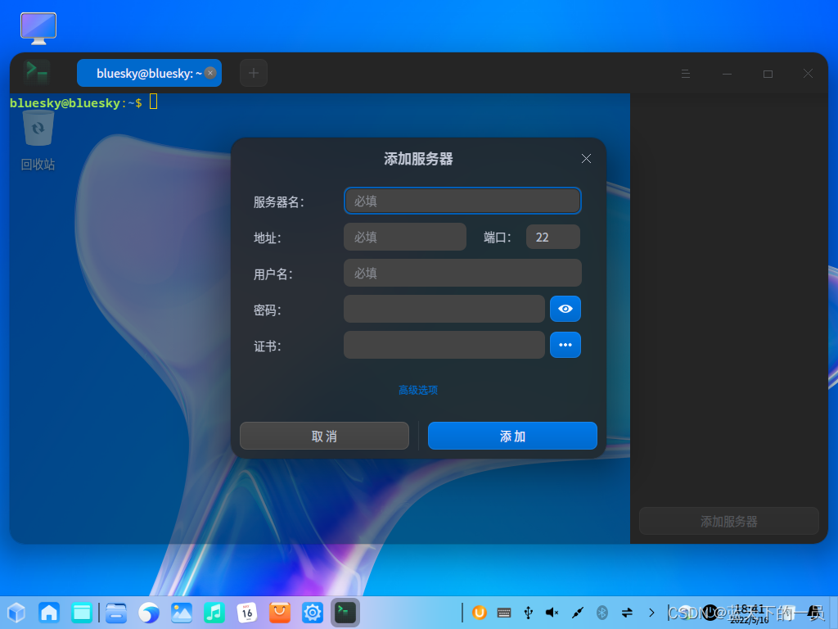This screenshot has width=838, height=629.
Task: Click the 地址 input field
Action: (x=404, y=237)
